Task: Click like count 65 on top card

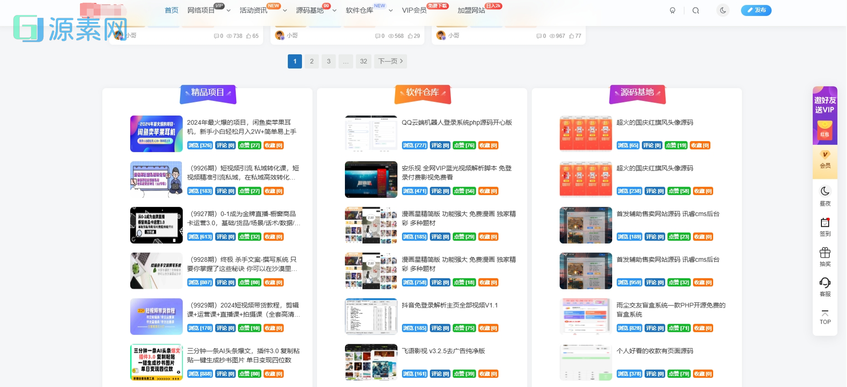Action: point(252,36)
